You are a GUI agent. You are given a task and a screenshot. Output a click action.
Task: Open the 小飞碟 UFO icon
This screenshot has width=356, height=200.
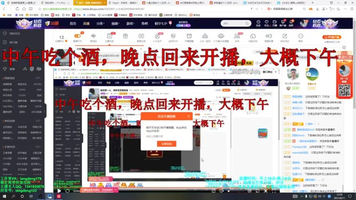tap(221, 36)
